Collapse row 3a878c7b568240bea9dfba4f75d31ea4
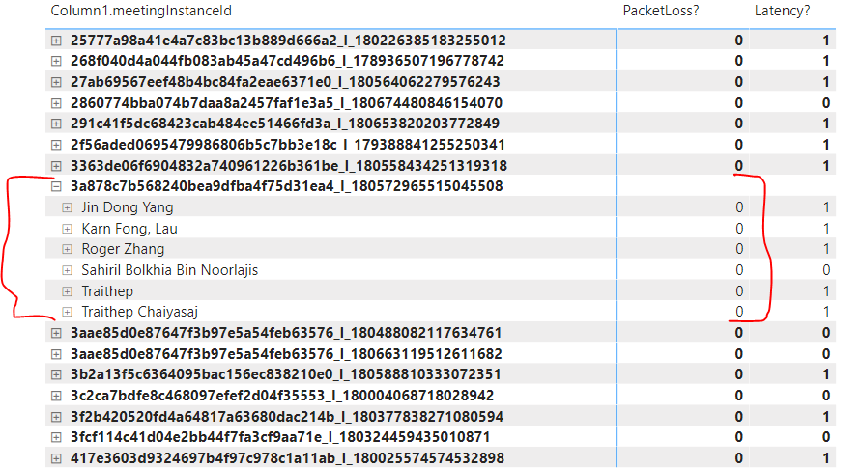The width and height of the screenshot is (862, 468). pyautogui.click(x=56, y=186)
